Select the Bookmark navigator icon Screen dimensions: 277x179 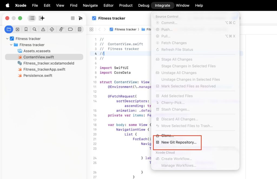[26, 29]
